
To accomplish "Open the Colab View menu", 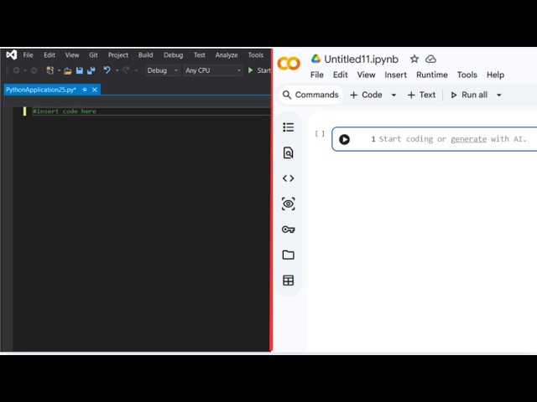I will 366,75.
